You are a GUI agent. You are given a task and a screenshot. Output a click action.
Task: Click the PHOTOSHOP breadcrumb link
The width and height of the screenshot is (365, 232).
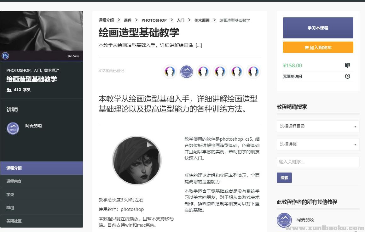[x=154, y=20]
